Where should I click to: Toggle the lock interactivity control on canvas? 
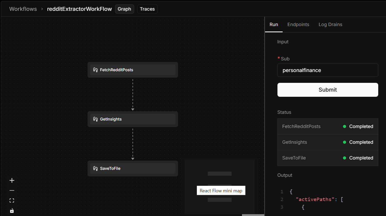(x=12, y=210)
